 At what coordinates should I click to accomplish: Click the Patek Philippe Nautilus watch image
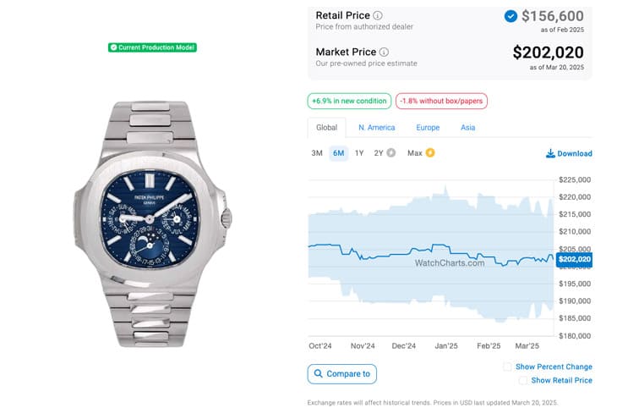[152, 224]
